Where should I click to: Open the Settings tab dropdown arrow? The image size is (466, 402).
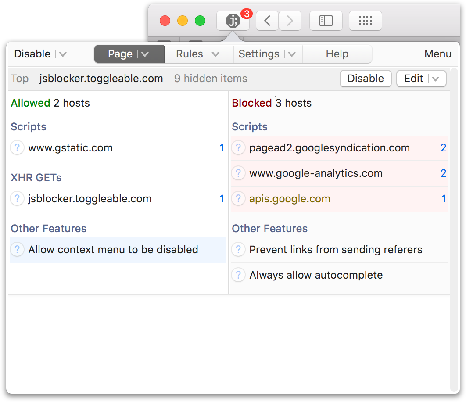(291, 54)
